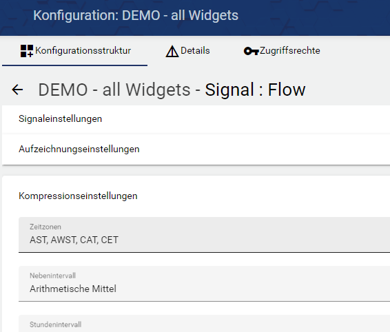Click the Kompressionseinstellungen heading
The width and height of the screenshot is (390, 332).
[78, 196]
